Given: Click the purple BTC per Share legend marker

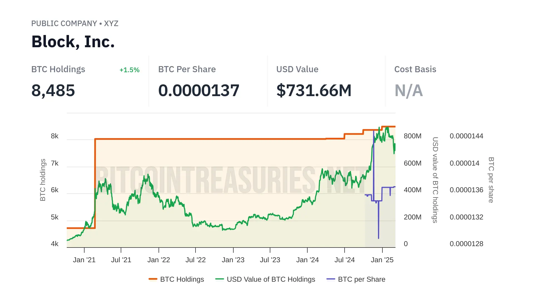Looking at the screenshot, I should (331, 279).
